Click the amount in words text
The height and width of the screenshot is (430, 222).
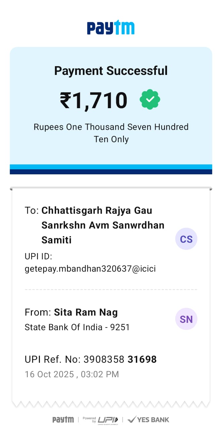111,133
